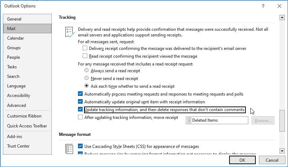288x167 pixels.
Task: Select the Mail options category
Action: click(x=27, y=28)
